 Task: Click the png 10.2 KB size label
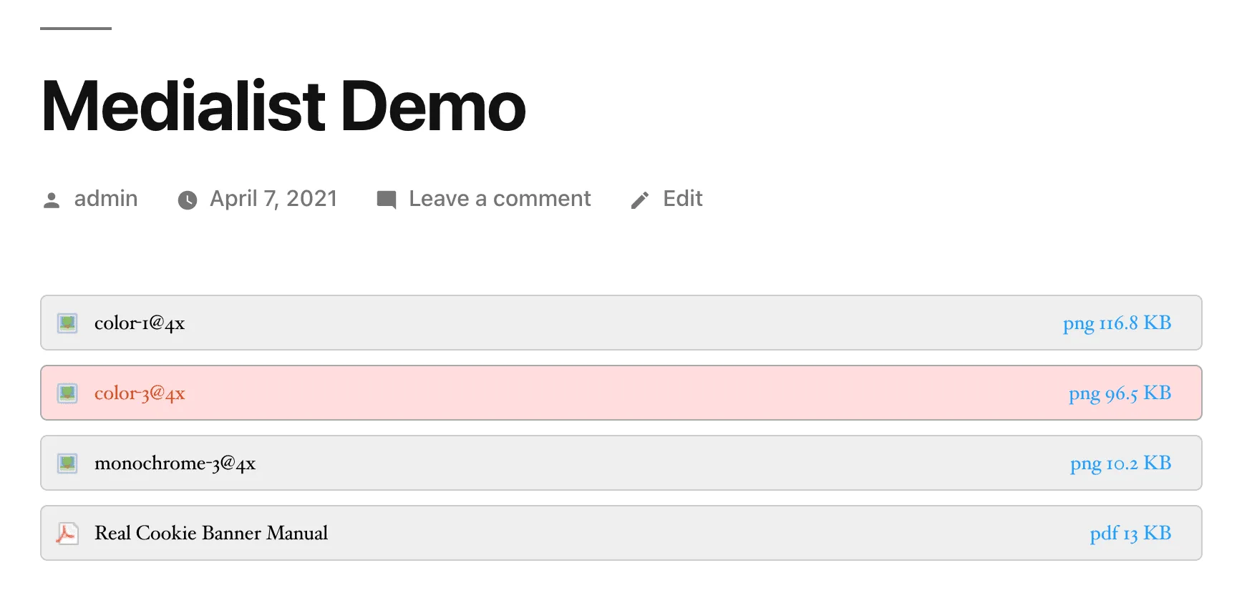click(1120, 464)
